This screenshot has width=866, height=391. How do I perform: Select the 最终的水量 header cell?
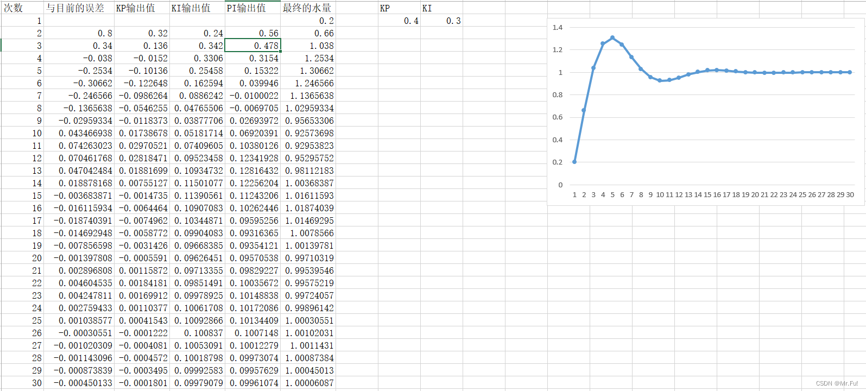(x=308, y=8)
